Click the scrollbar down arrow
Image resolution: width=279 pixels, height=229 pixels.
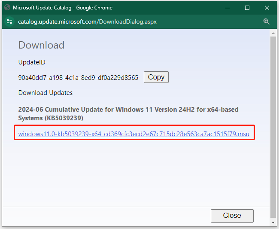pyautogui.click(x=273, y=223)
